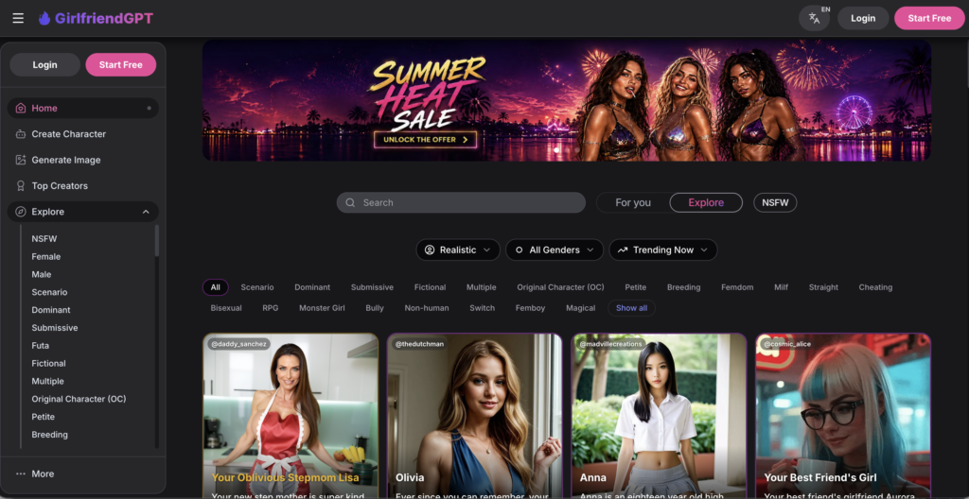Select the Femboy tag filter chip
The width and height of the screenshot is (969, 499).
(530, 307)
